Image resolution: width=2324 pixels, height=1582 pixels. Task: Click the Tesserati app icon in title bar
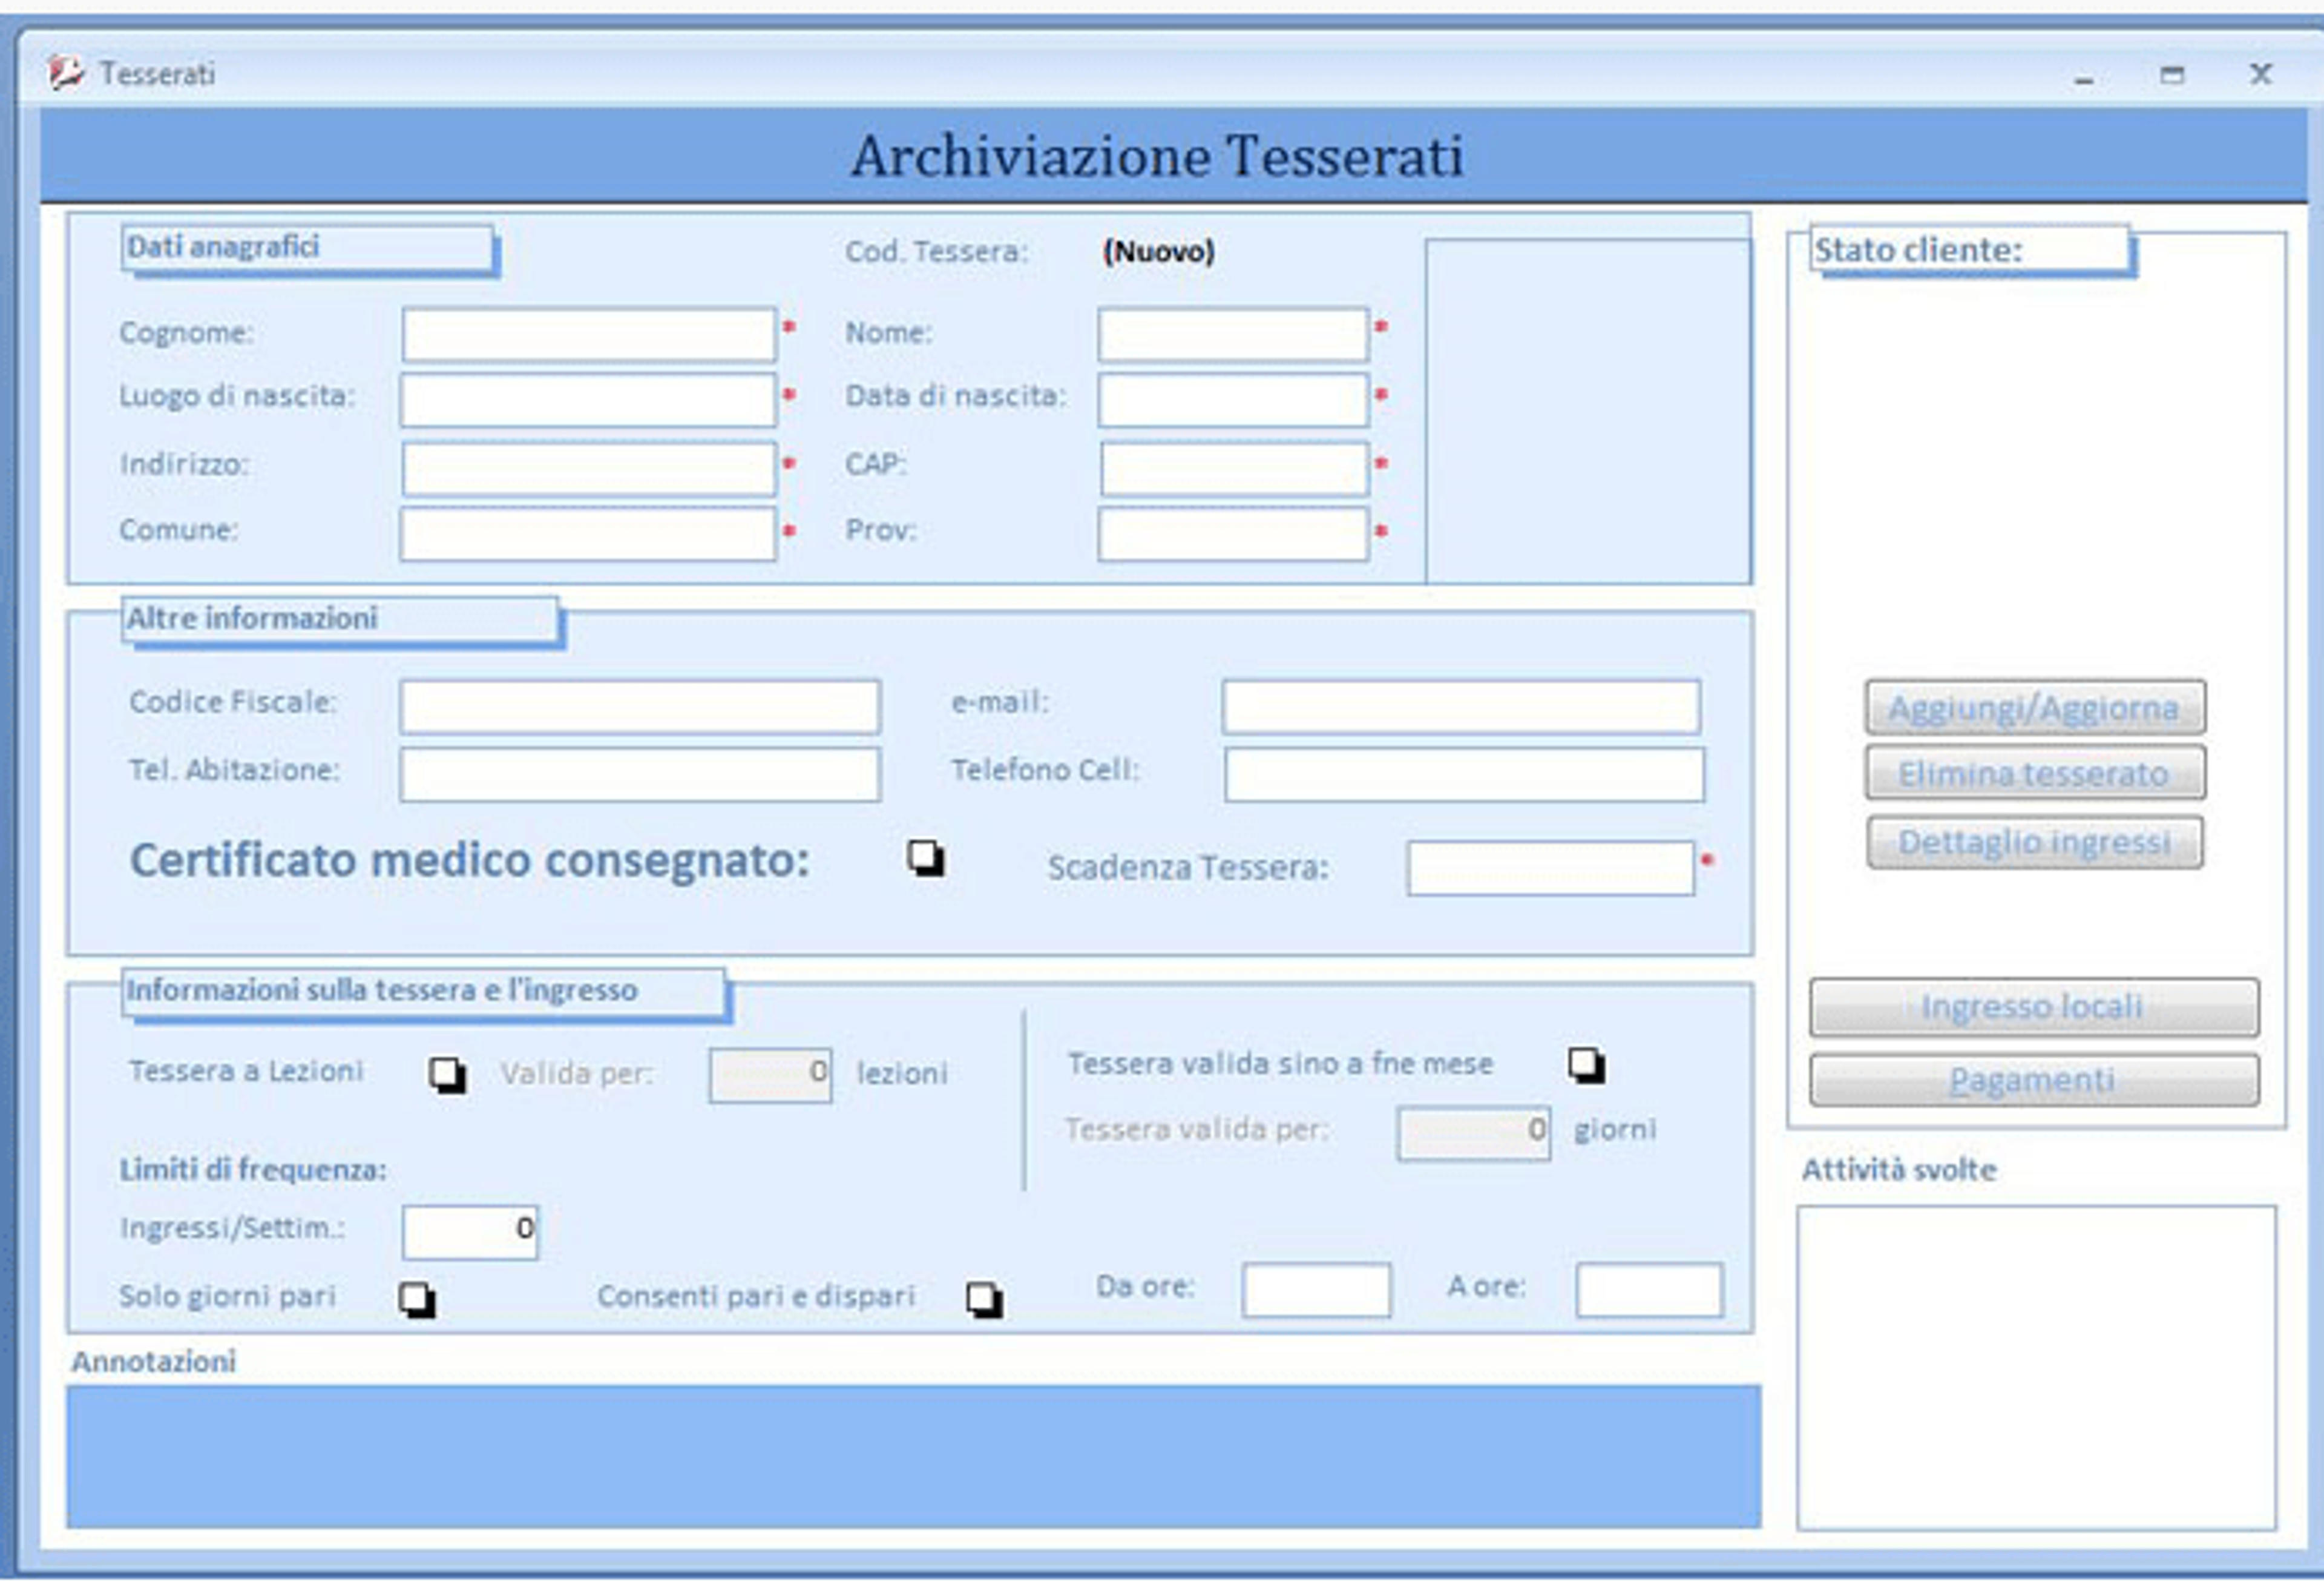[x=66, y=72]
